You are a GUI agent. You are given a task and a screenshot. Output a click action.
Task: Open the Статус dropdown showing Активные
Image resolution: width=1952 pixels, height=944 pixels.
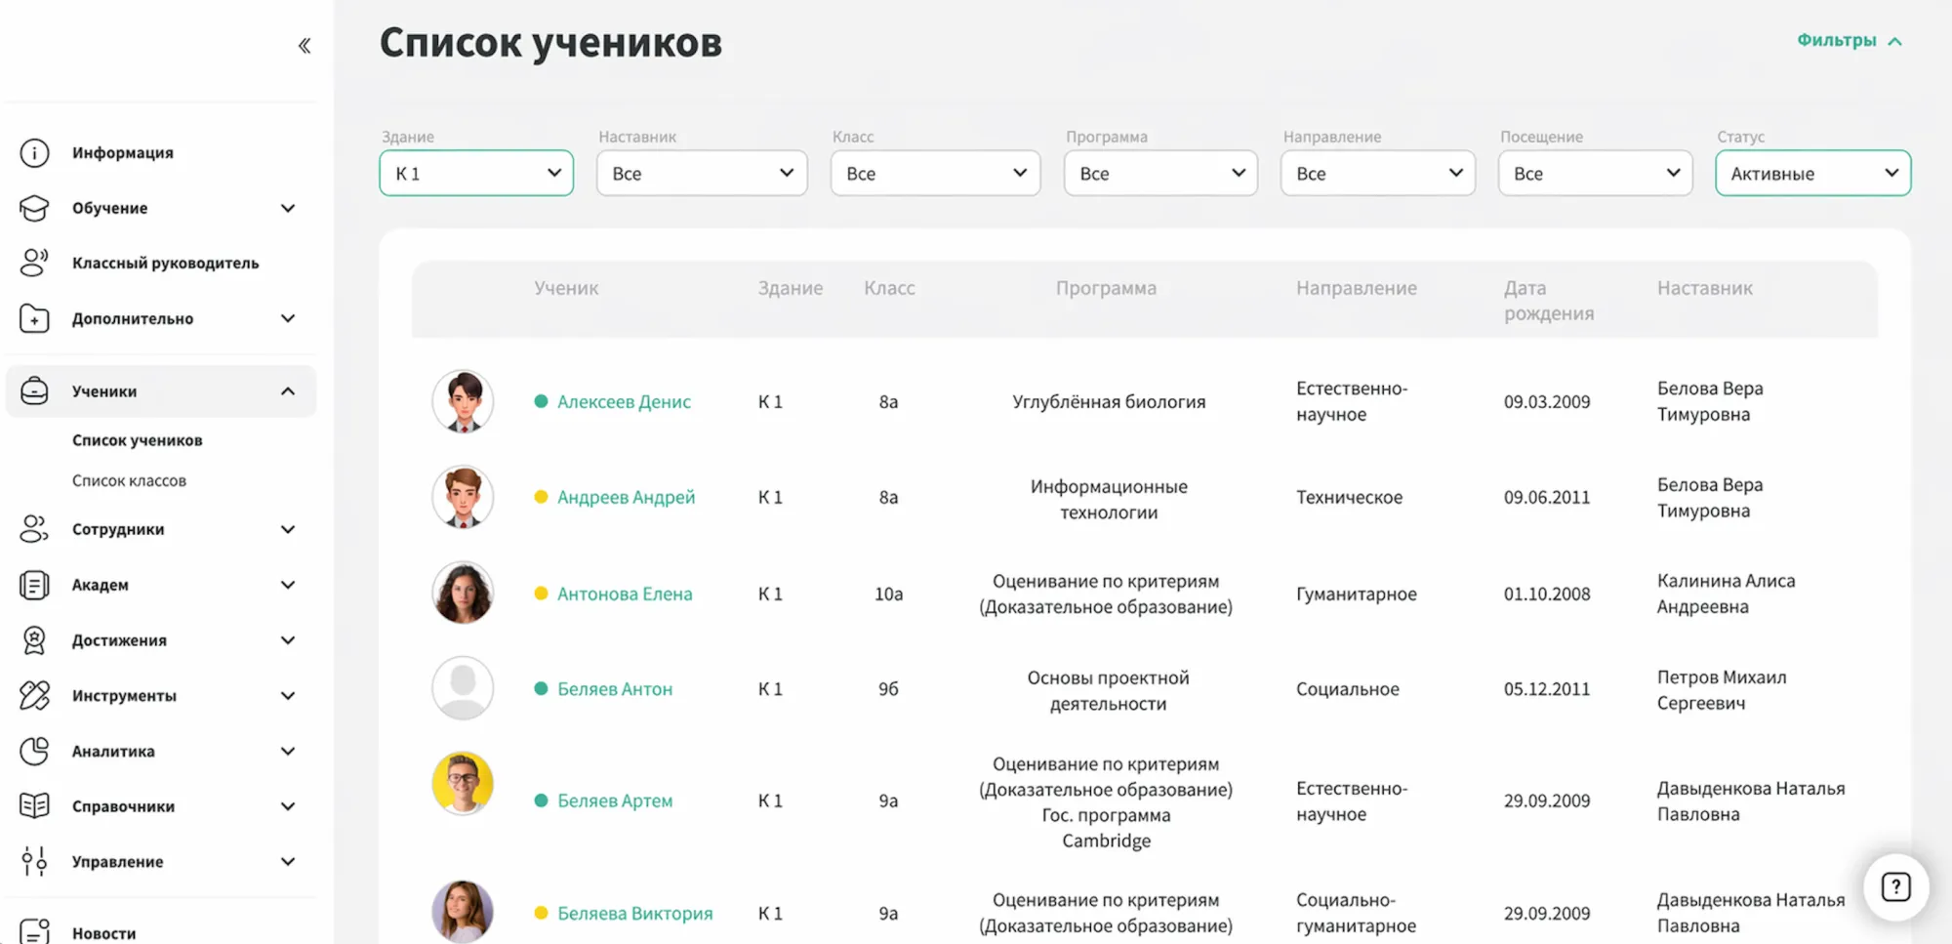click(1811, 173)
